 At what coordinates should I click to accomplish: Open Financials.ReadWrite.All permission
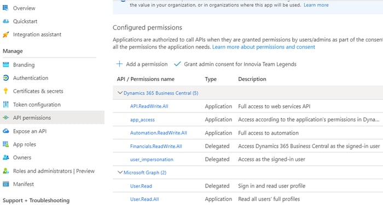click(156, 146)
